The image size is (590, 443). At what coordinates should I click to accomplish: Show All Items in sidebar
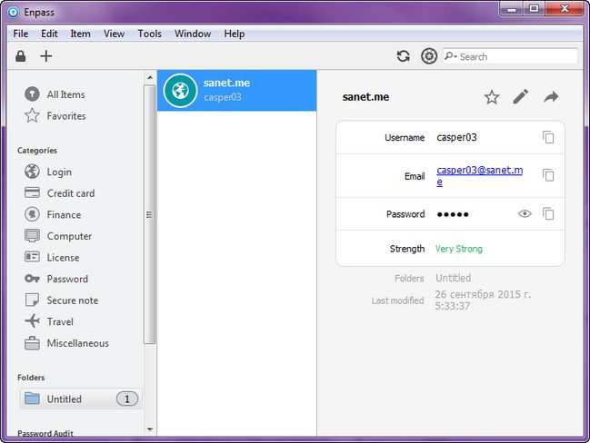[55, 94]
